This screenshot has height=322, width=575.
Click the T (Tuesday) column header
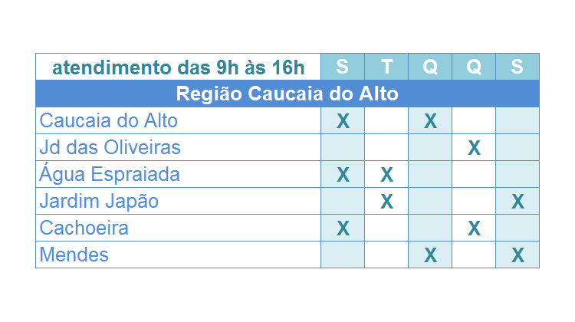click(386, 67)
